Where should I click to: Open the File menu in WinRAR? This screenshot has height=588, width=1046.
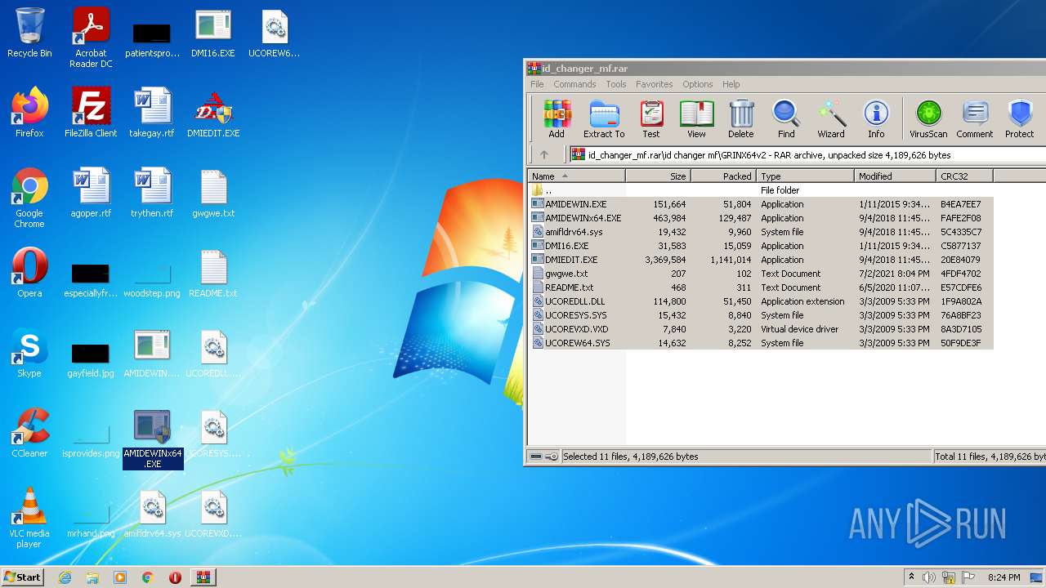click(x=537, y=84)
